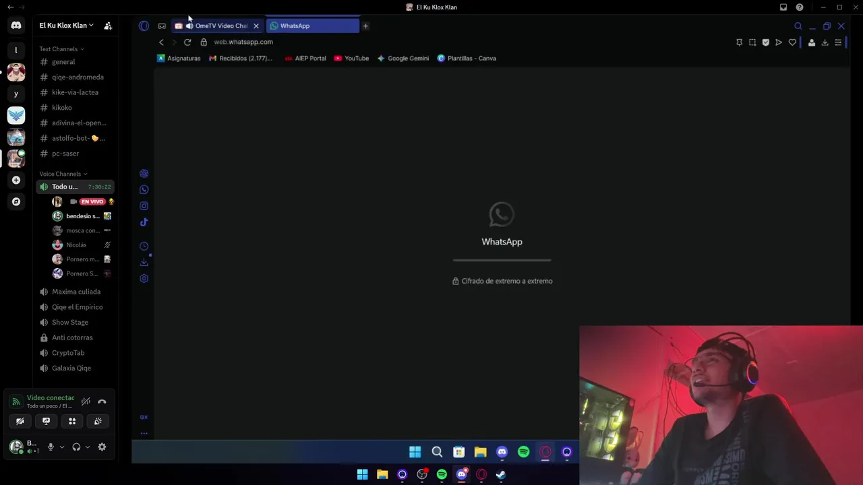Image resolution: width=863 pixels, height=485 pixels.
Task: Close the OmeTV Video Chat tab
Action: 256,26
